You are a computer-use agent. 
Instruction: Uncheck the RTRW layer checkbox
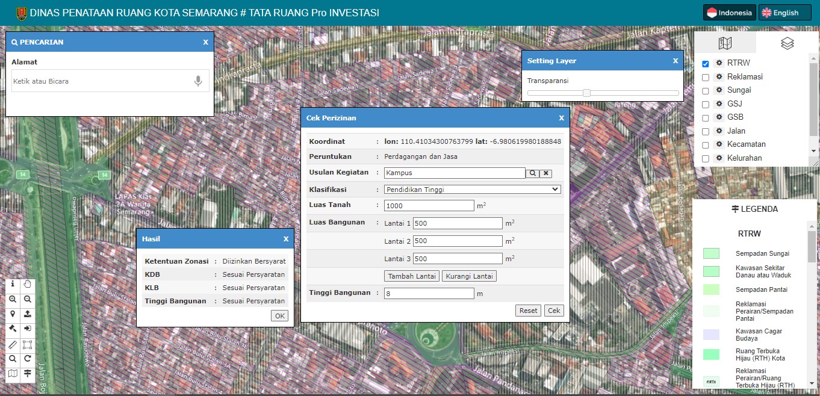[706, 63]
